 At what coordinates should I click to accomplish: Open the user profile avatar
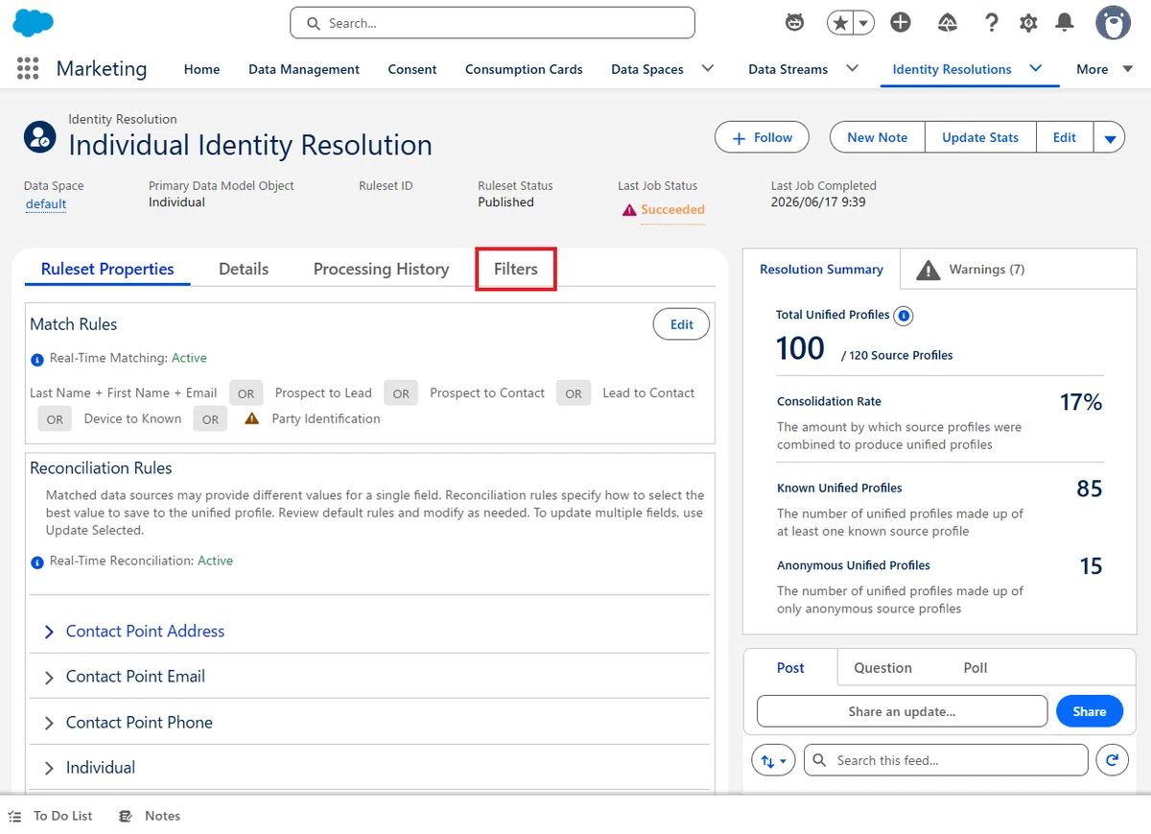point(1114,23)
